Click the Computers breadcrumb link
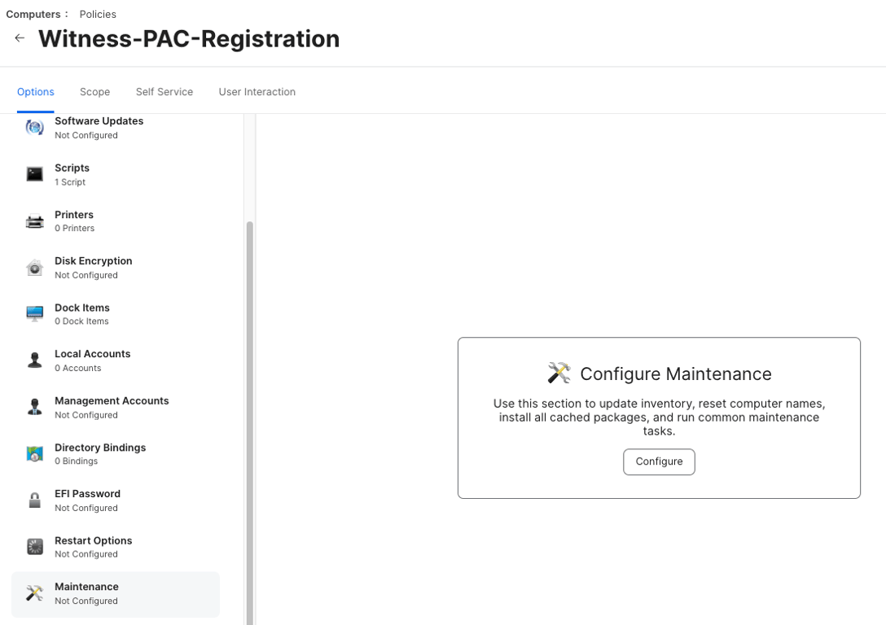The image size is (886, 625). (x=33, y=14)
